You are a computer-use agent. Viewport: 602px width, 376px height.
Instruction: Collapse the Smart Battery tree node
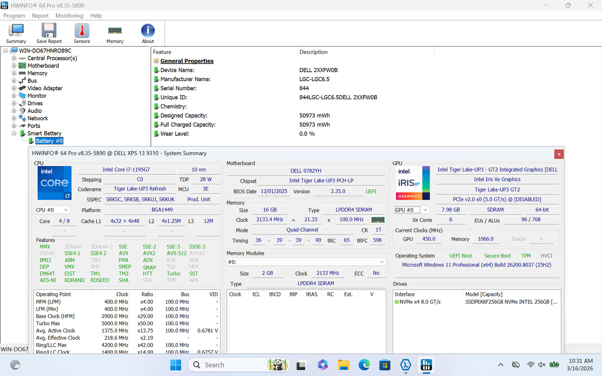14,133
